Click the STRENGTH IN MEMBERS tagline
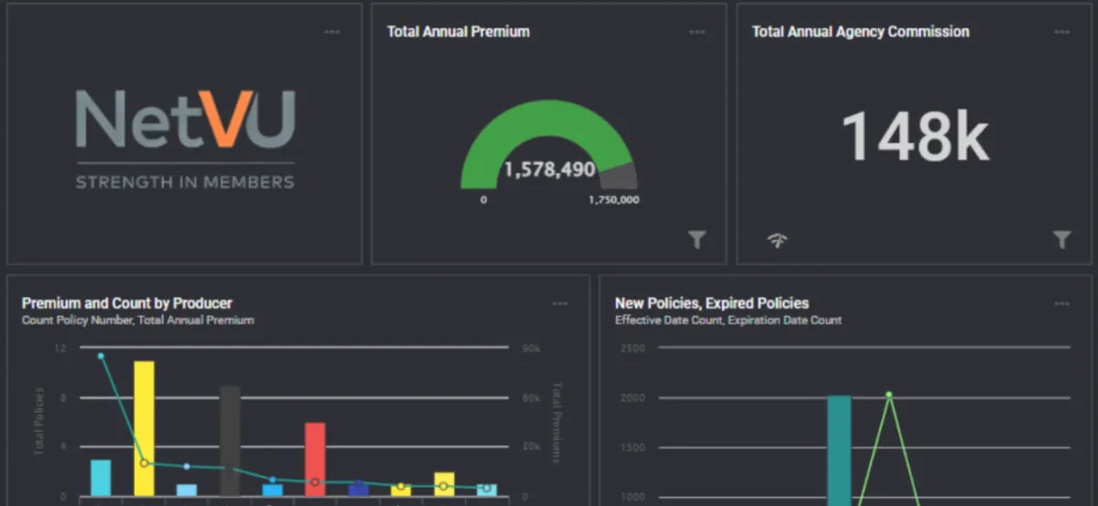This screenshot has width=1098, height=506. [x=185, y=182]
